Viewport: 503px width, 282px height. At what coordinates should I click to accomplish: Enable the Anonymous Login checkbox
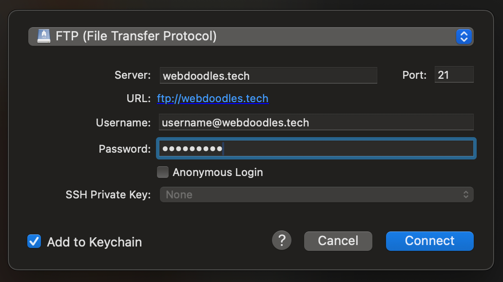[163, 172]
